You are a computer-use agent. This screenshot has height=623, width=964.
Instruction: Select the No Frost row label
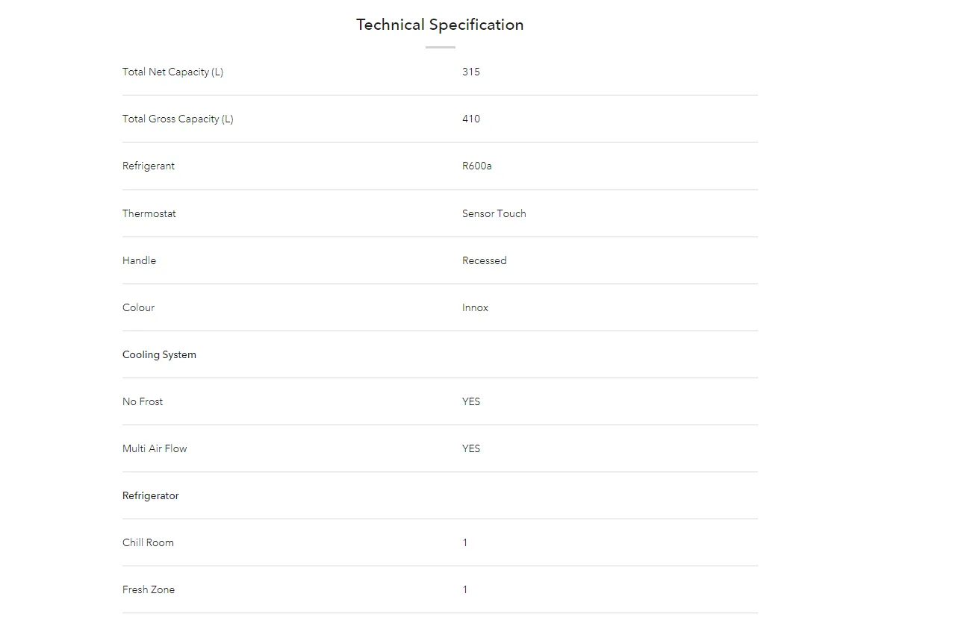pos(143,401)
